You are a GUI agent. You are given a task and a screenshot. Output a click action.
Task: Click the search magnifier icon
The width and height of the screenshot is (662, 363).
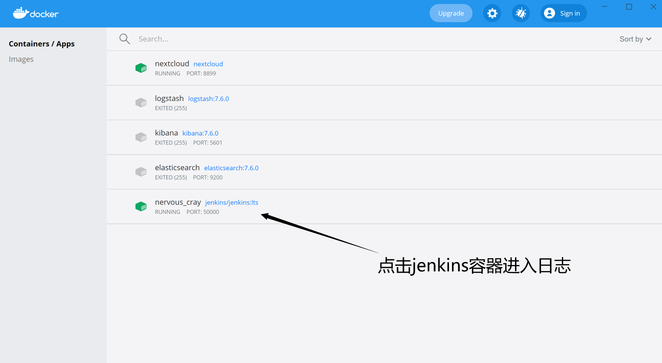[x=124, y=39]
